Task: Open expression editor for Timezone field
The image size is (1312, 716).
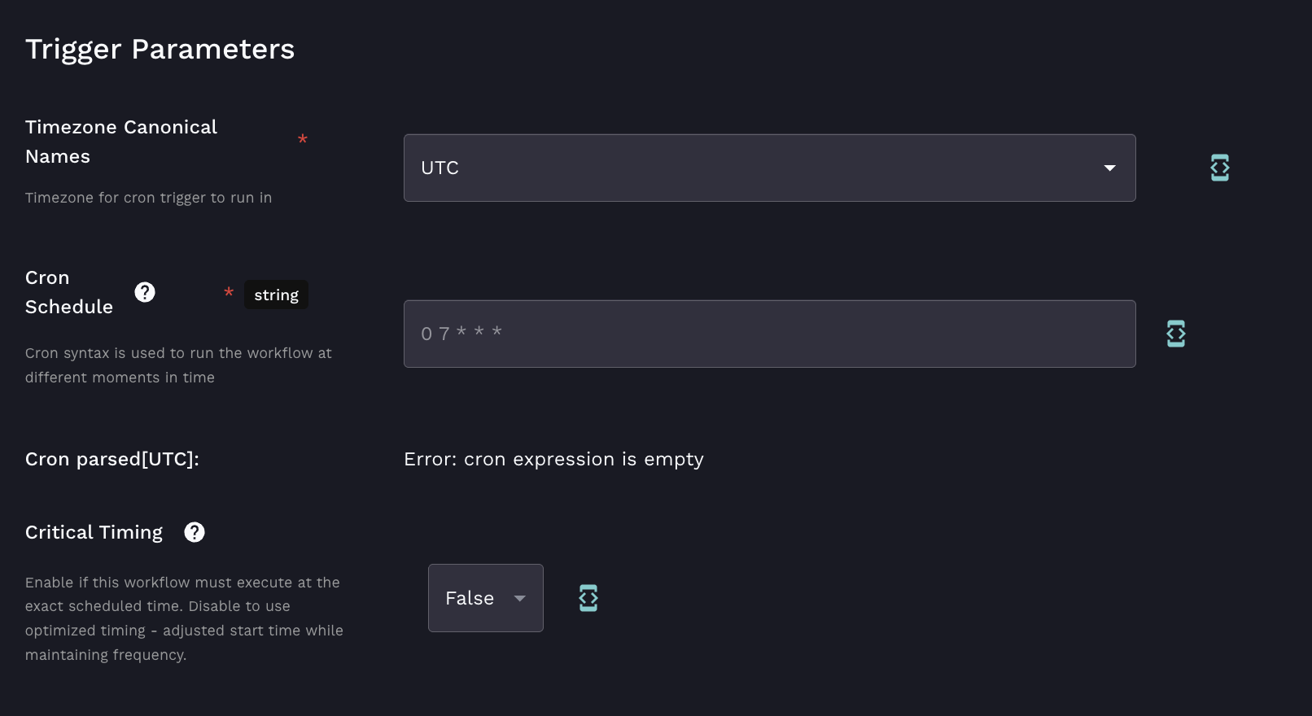Action: point(1219,168)
